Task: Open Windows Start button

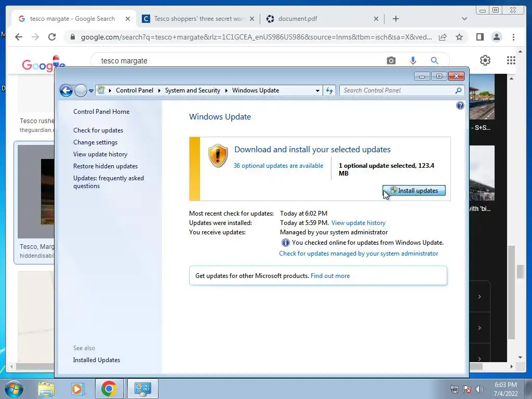Action: coord(14,389)
